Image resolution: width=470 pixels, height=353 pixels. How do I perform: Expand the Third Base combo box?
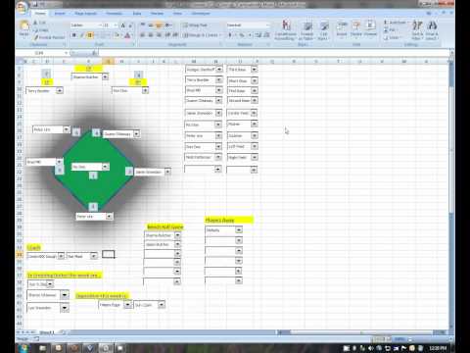255,70
